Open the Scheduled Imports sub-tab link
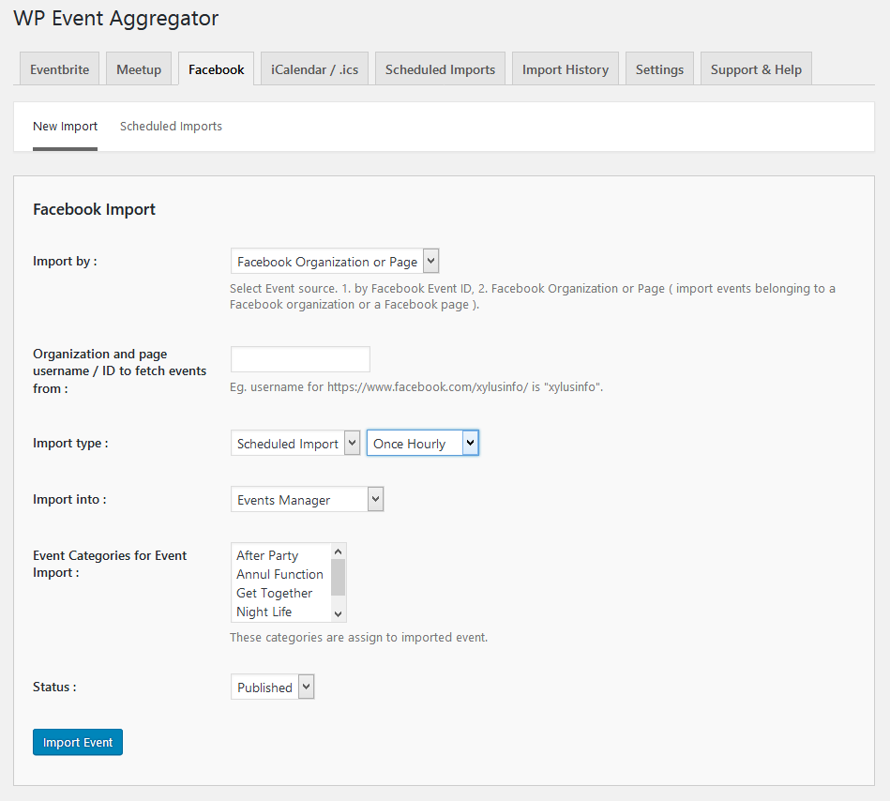The width and height of the screenshot is (890, 801). [171, 126]
